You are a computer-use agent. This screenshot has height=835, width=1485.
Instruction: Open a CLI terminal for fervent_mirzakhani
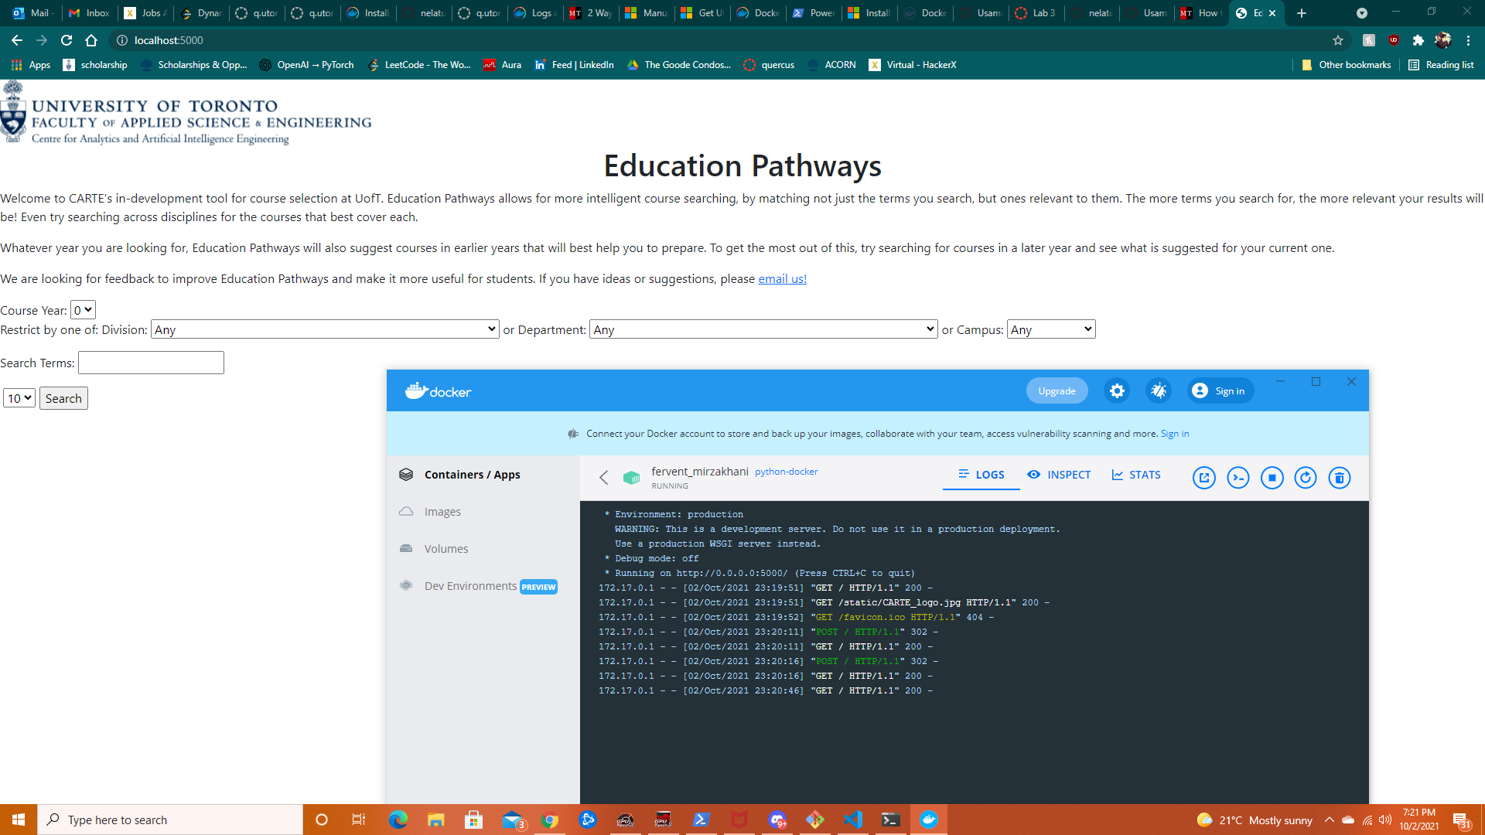click(x=1238, y=478)
